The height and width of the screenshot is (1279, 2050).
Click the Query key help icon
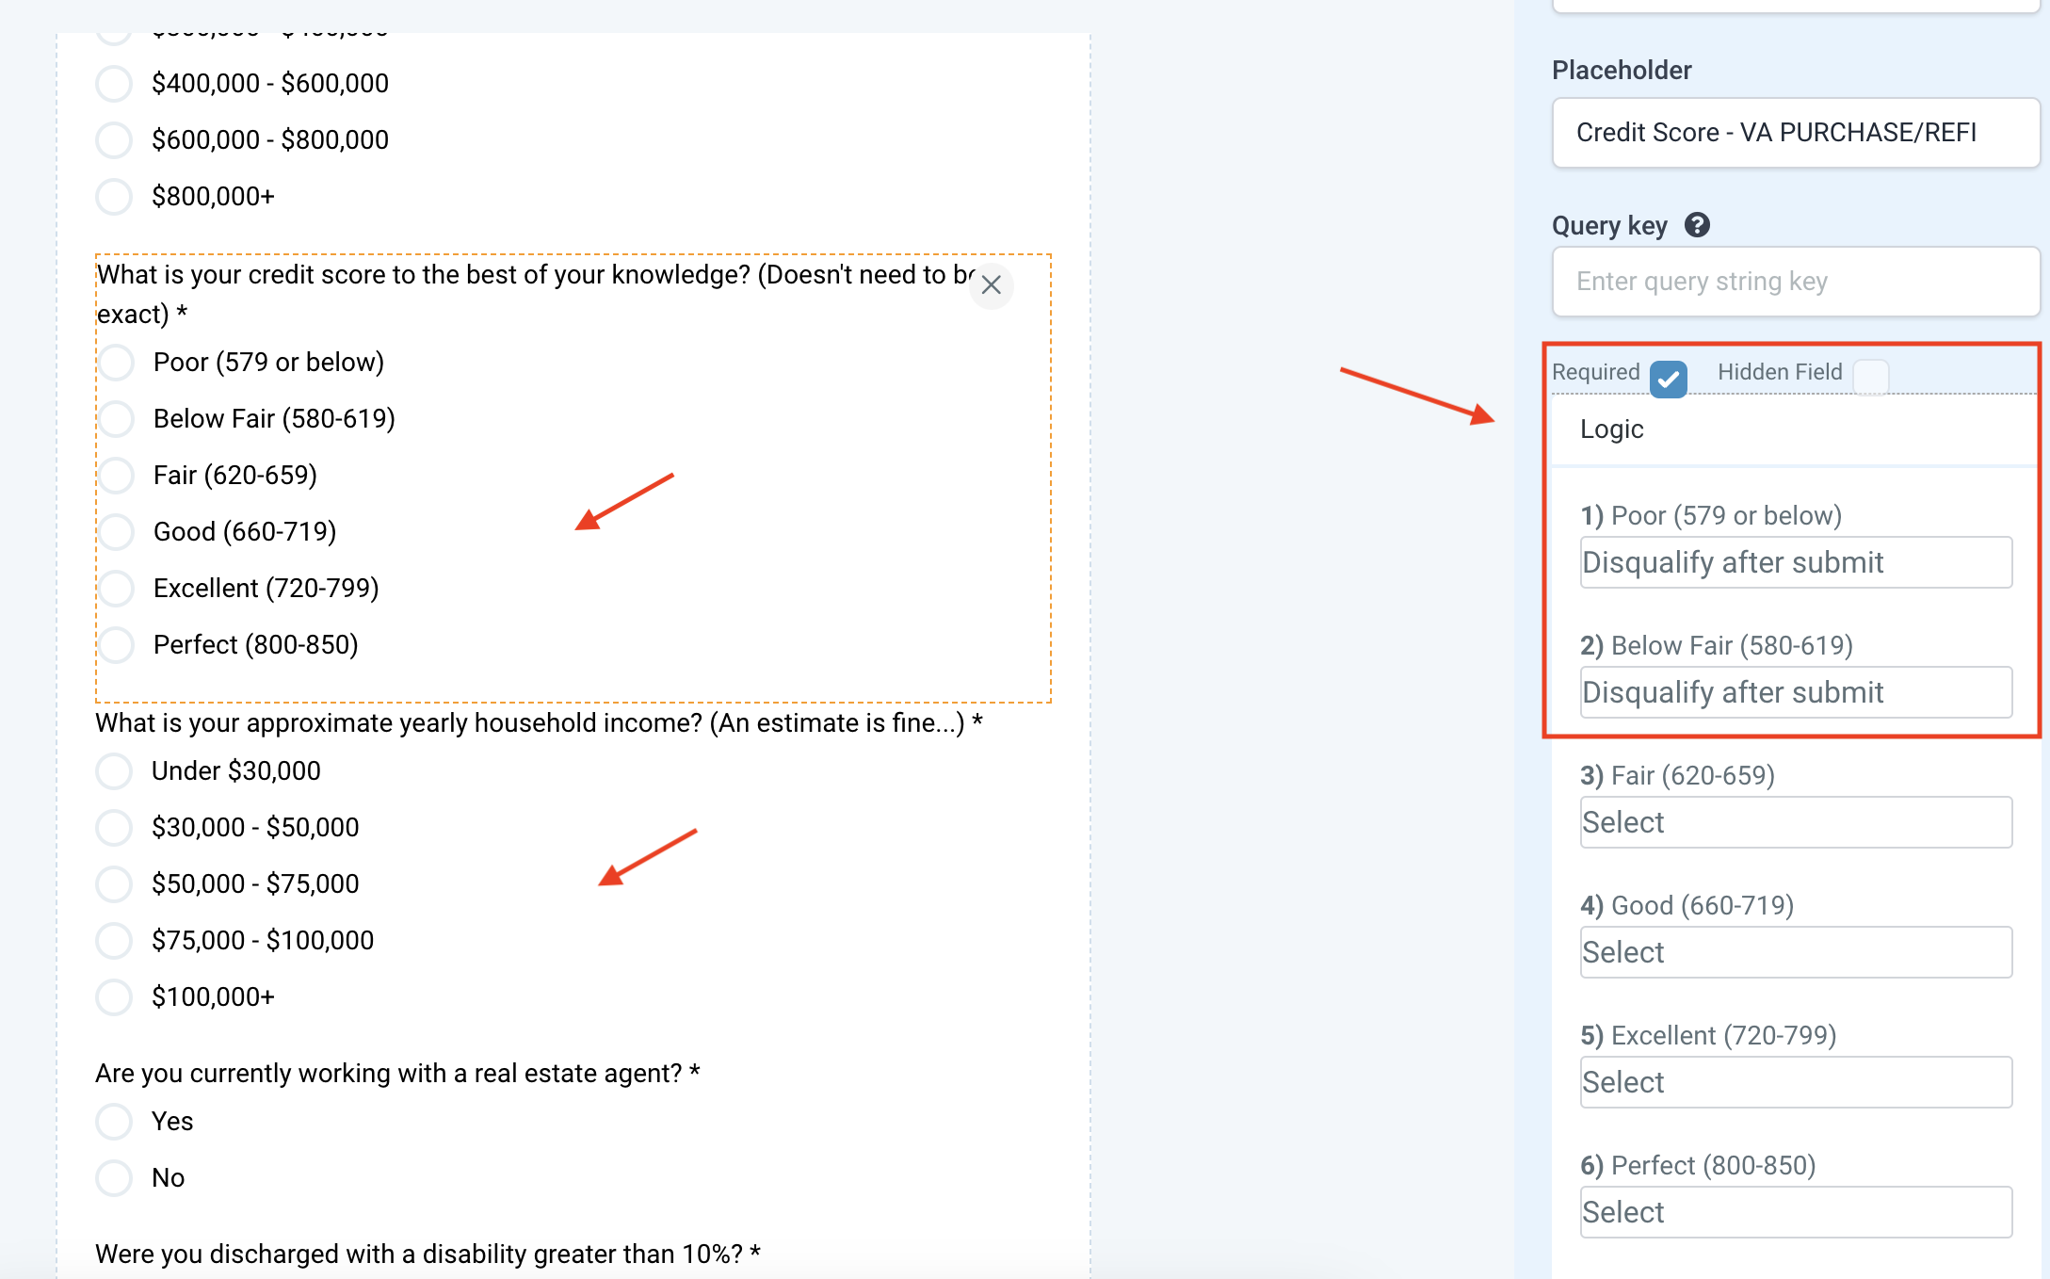click(1697, 225)
